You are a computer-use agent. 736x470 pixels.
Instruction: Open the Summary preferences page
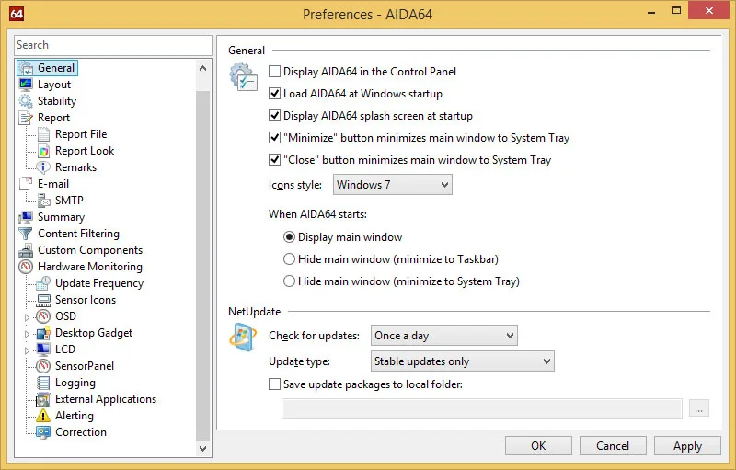pyautogui.click(x=61, y=217)
